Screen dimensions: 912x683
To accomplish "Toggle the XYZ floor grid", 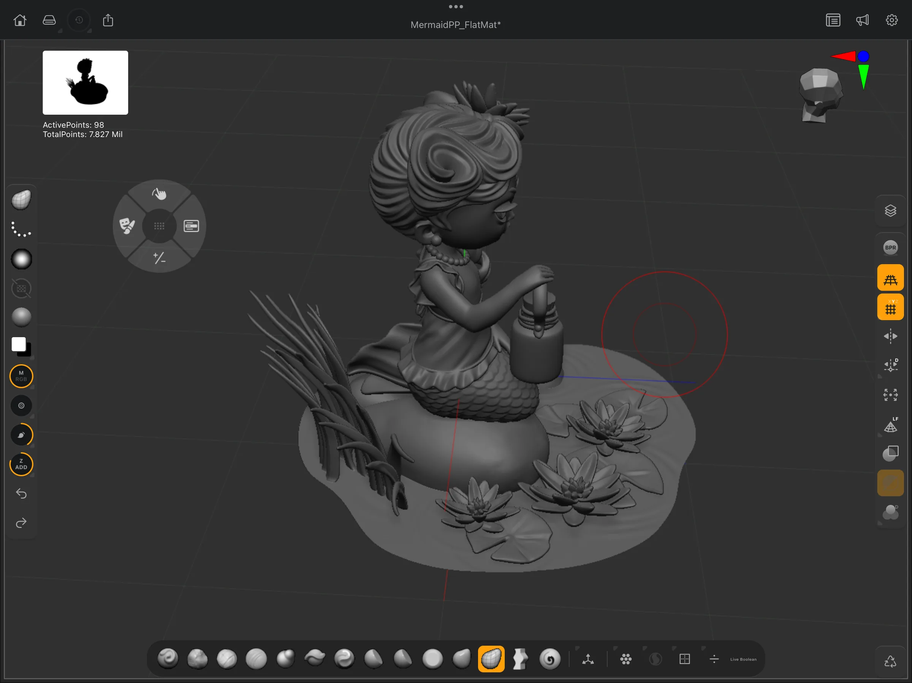I will tap(891, 307).
